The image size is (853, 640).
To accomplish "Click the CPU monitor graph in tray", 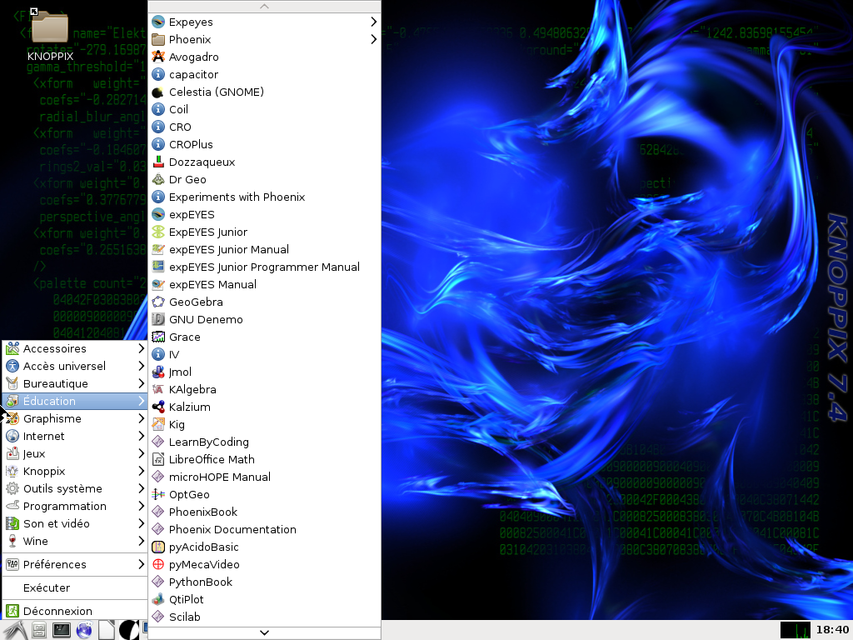I will (x=795, y=630).
